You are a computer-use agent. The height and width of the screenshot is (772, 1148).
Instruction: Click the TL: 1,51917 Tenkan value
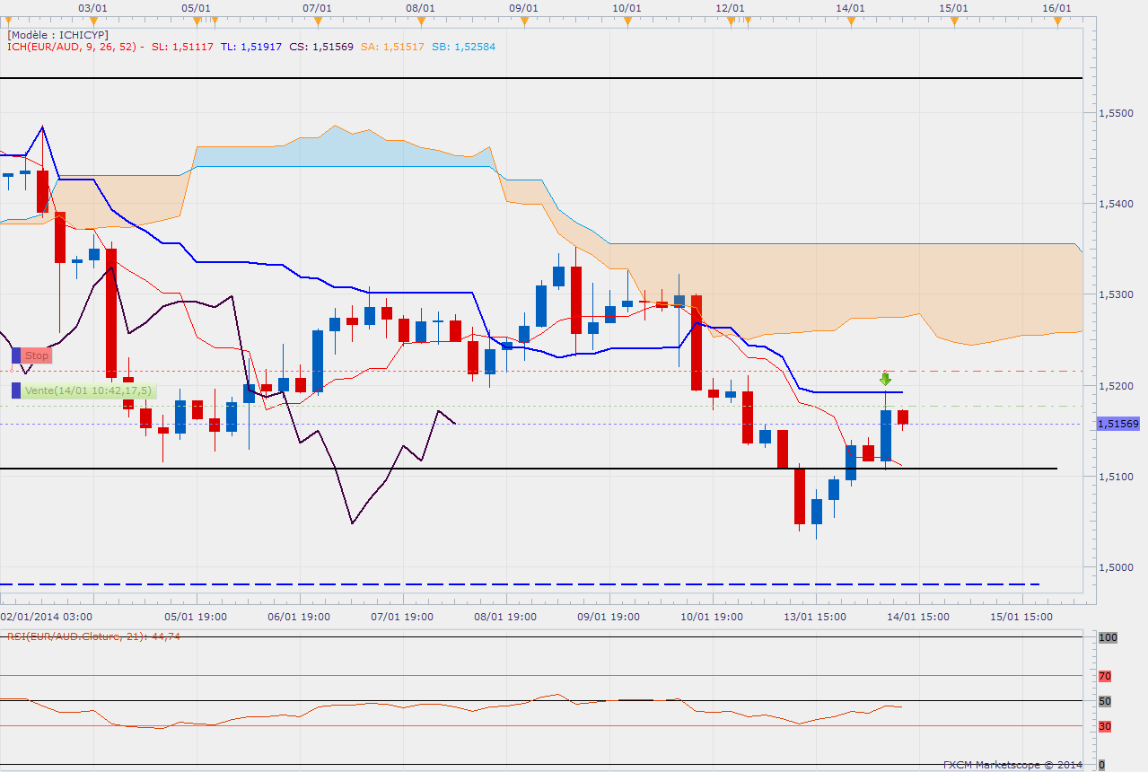(x=251, y=47)
